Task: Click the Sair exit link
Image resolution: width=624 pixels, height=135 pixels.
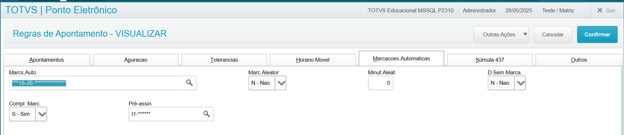Action: click(610, 10)
